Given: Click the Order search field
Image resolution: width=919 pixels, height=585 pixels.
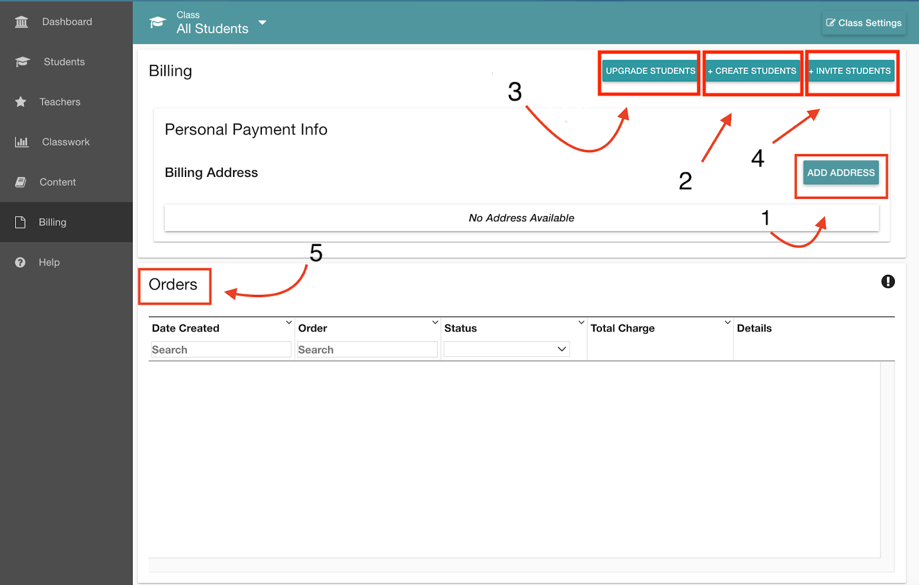Looking at the screenshot, I should 367,349.
